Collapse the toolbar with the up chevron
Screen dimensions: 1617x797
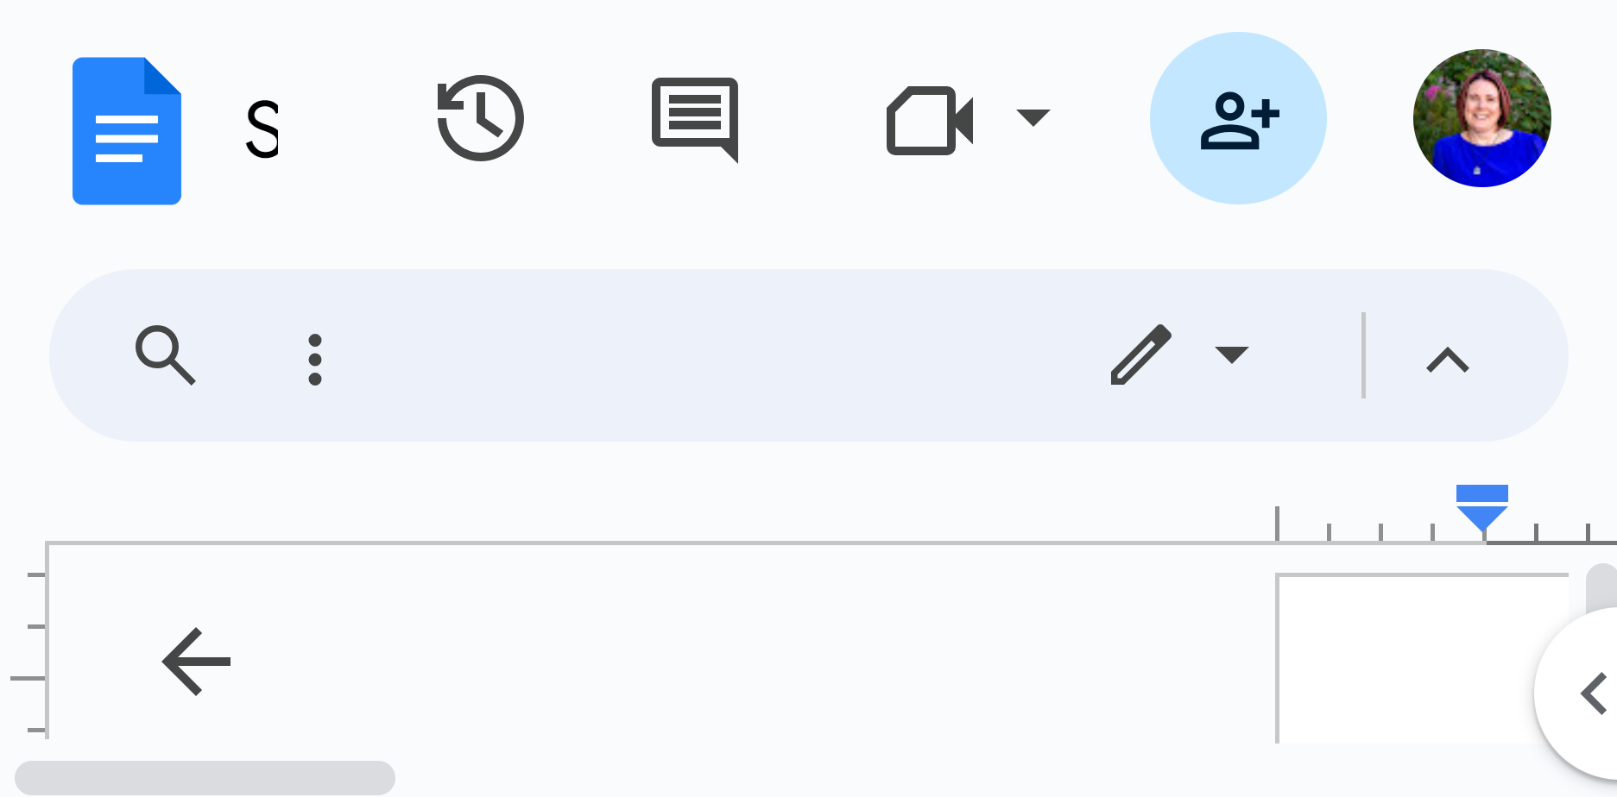(1448, 359)
